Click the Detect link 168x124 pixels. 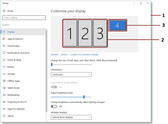click(64, 55)
